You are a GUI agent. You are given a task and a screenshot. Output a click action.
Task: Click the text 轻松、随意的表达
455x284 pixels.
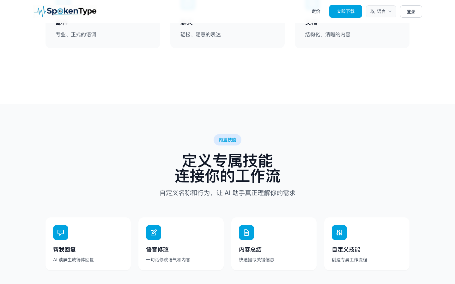coord(201,34)
